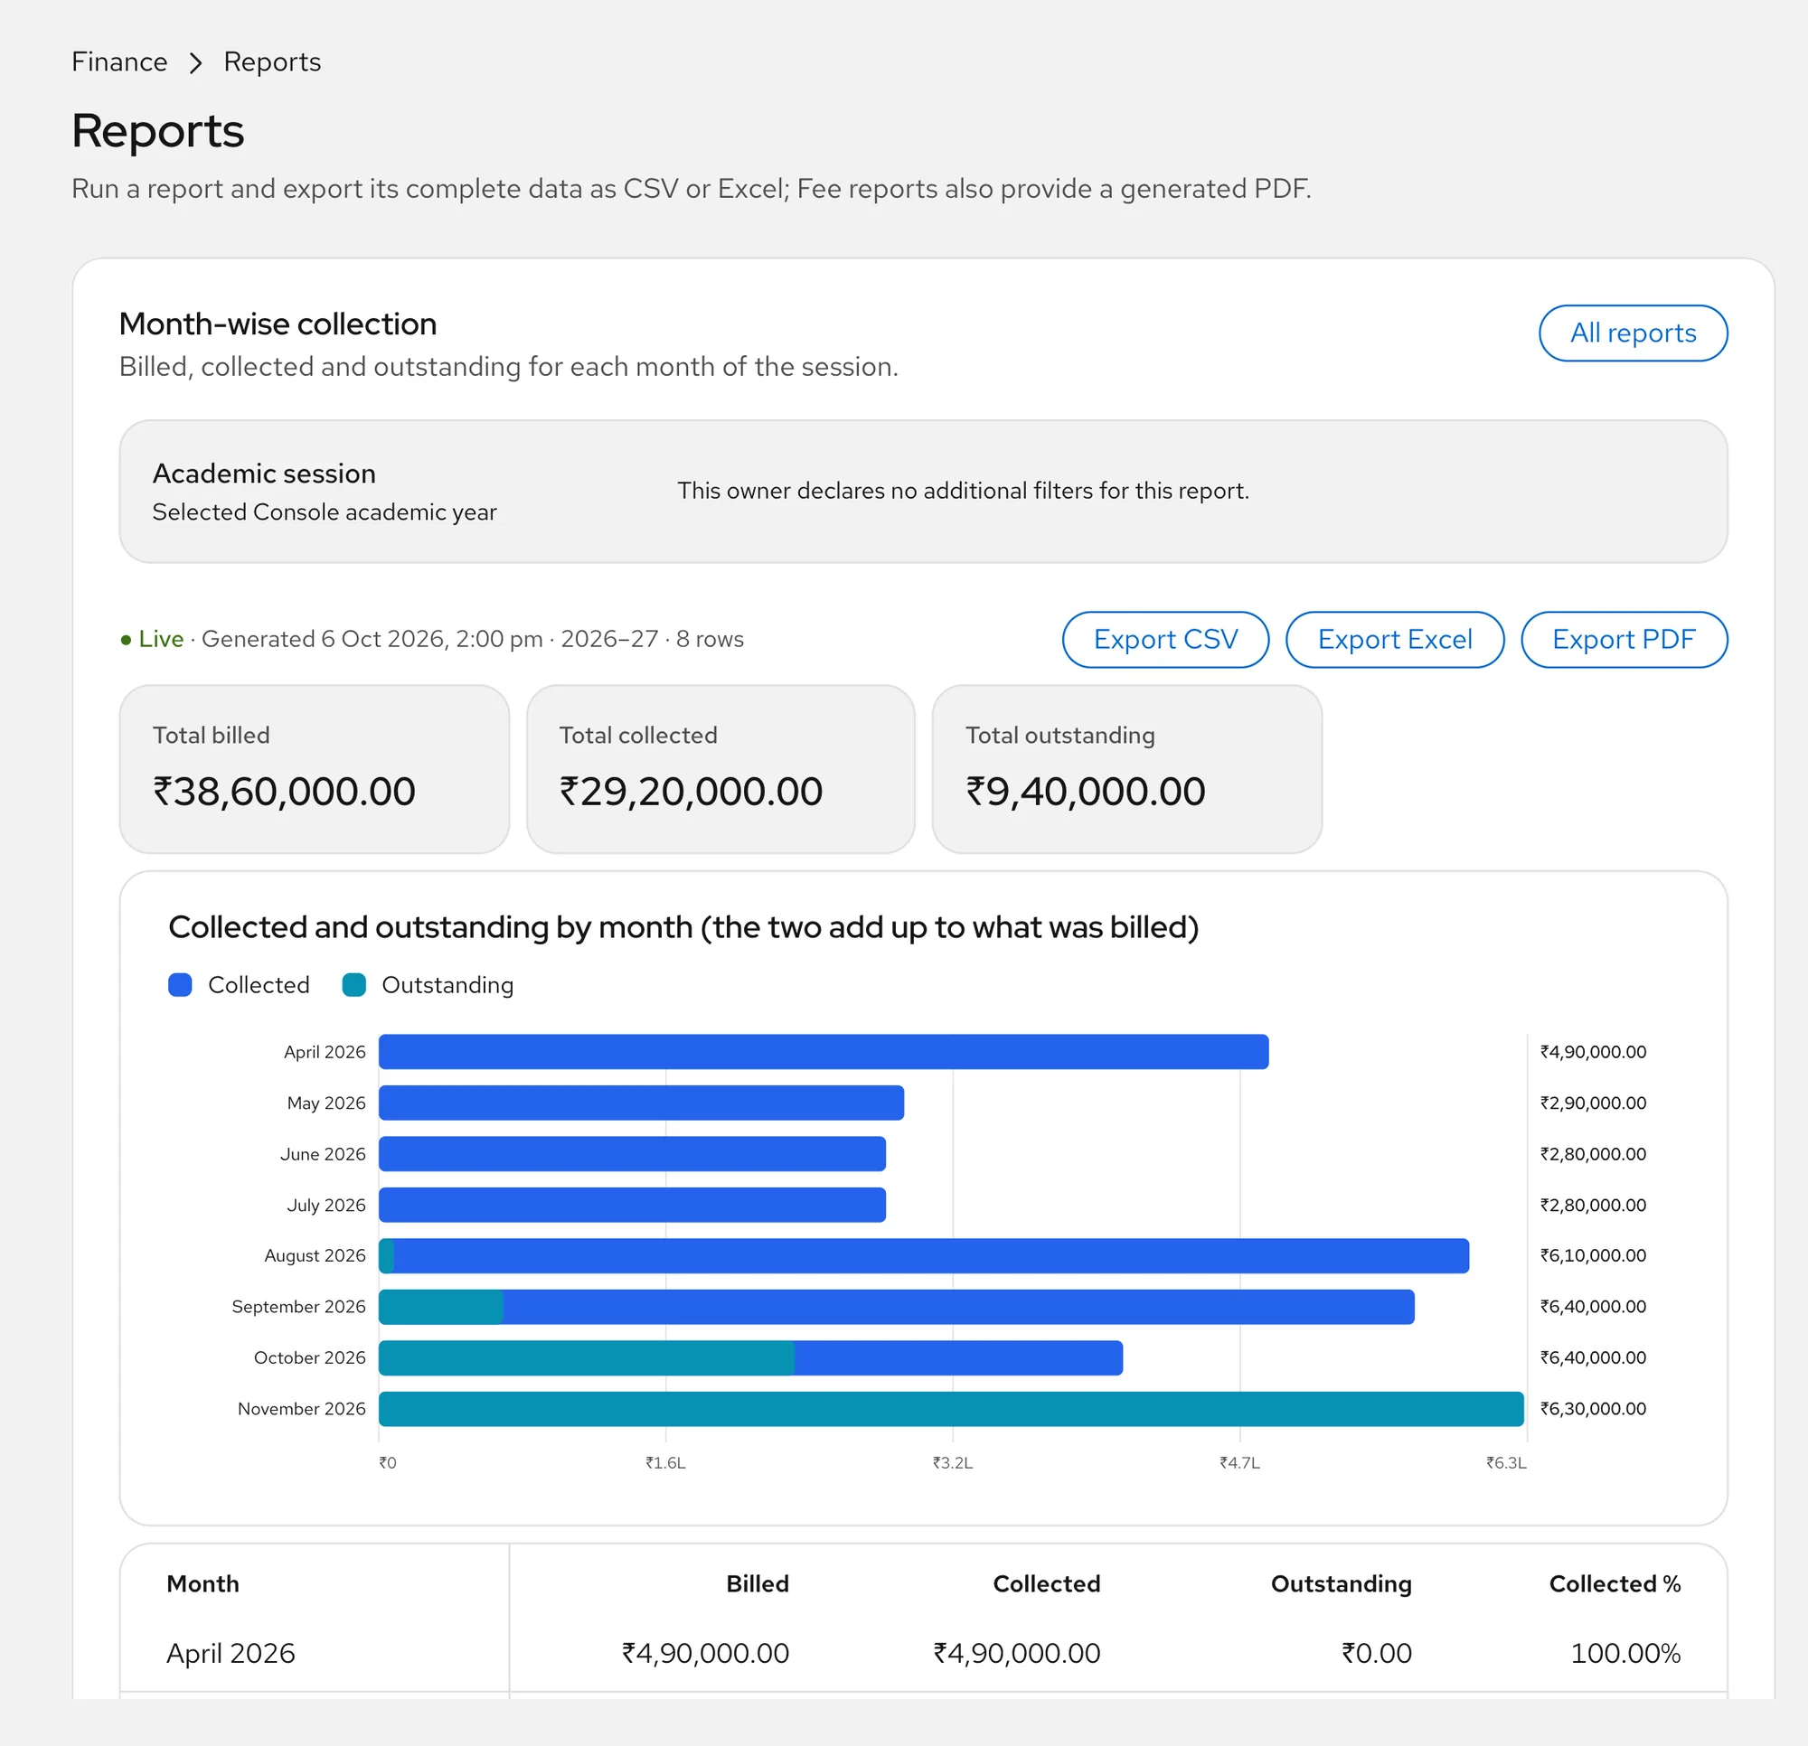Click the ₹6,10,000.00 value beside August
Screen dimensions: 1808x1746
tap(1592, 1256)
